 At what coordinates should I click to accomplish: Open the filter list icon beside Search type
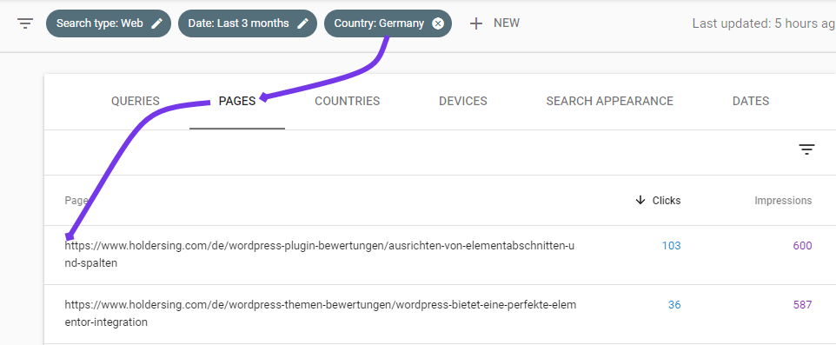tap(25, 23)
